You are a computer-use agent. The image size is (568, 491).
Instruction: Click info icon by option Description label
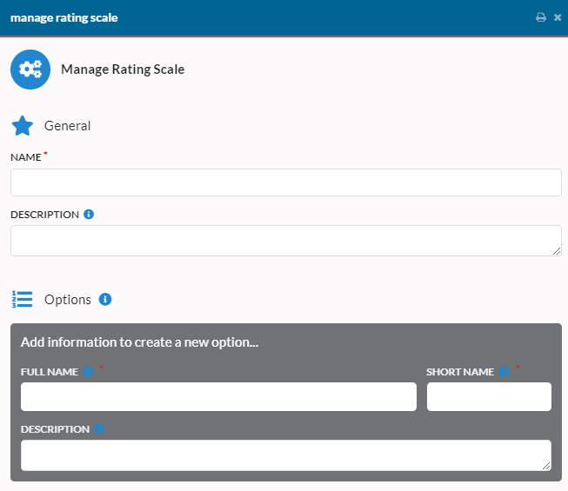coord(99,429)
